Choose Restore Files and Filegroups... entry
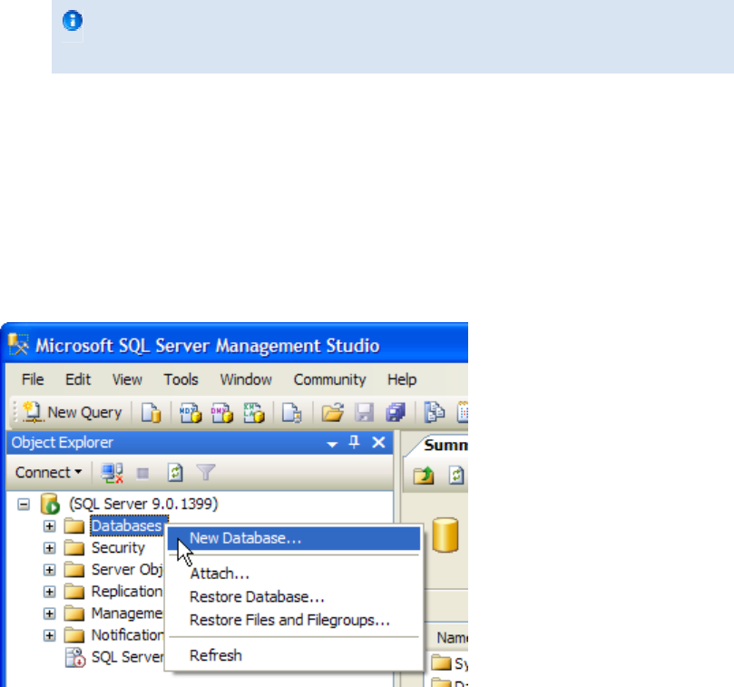The width and height of the screenshot is (734, 687). click(293, 620)
